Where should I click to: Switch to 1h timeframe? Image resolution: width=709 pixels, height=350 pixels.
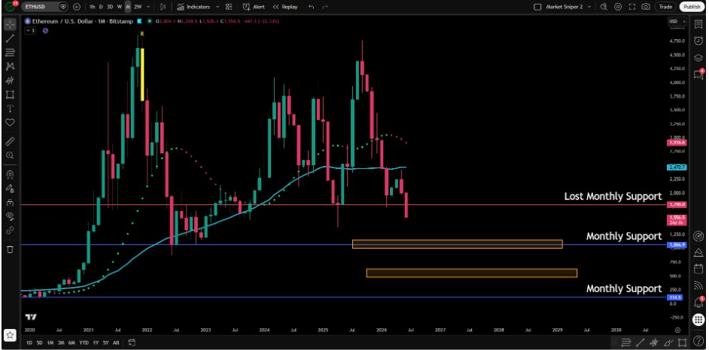click(93, 7)
